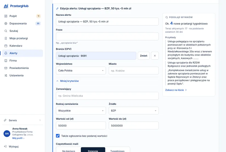
Task: Collapse Mniej kryteriów section
Action: [68, 81]
